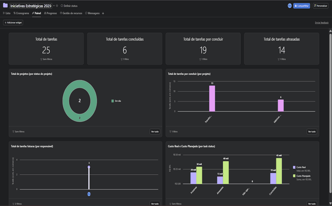
Task: Click Ver tudo on projects status chart
Action: point(155,131)
